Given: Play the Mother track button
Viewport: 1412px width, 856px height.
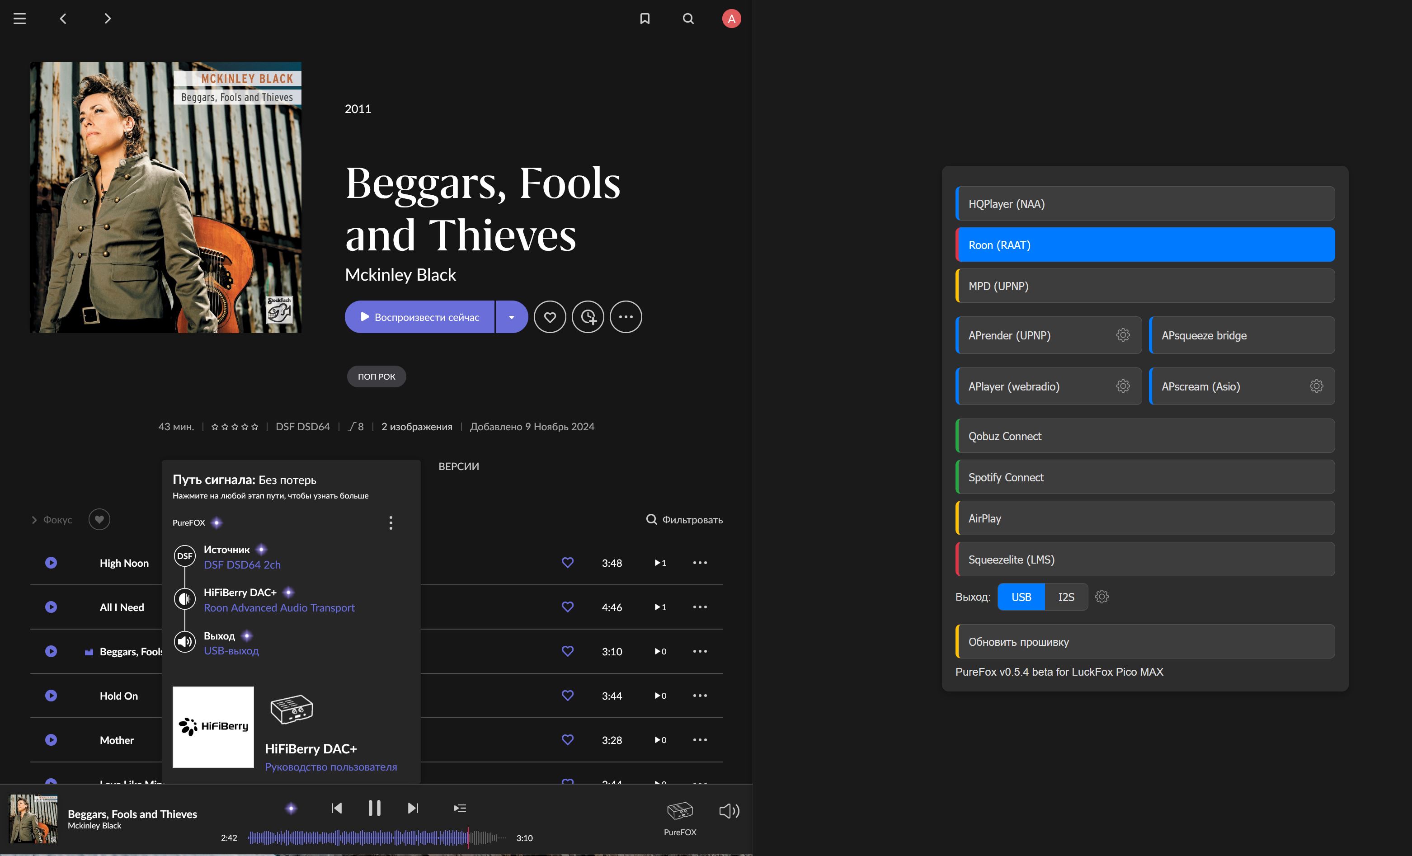Looking at the screenshot, I should pos(51,740).
